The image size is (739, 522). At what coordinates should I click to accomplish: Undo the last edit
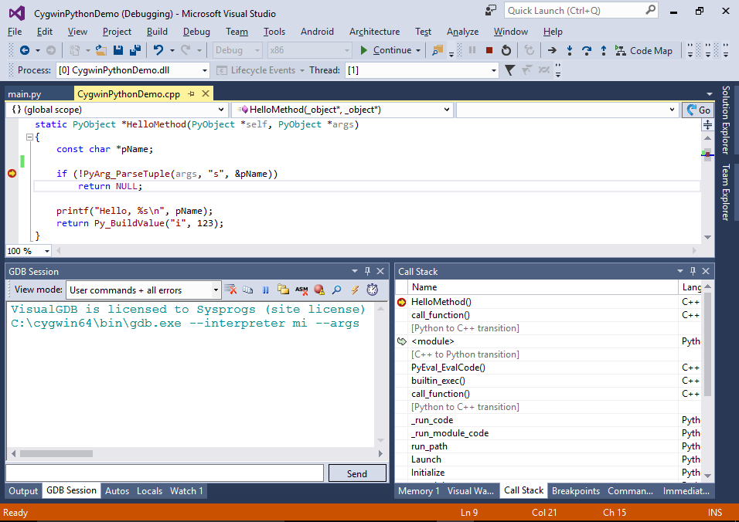click(x=158, y=50)
